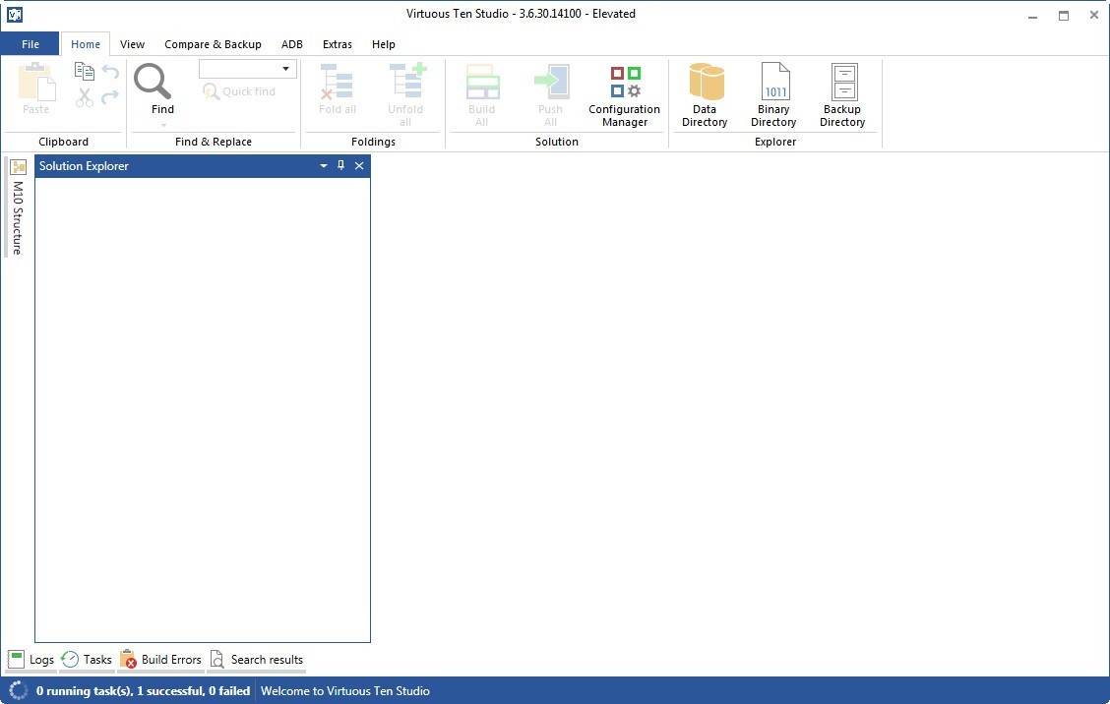The image size is (1110, 704).
Task: Click the Undo arrow icon
Action: (110, 71)
